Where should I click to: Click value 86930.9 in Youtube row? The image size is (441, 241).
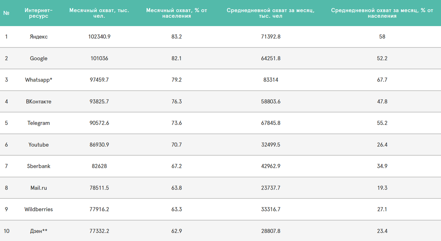click(x=99, y=145)
